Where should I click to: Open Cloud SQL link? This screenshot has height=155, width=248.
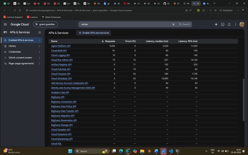(x=56, y=144)
